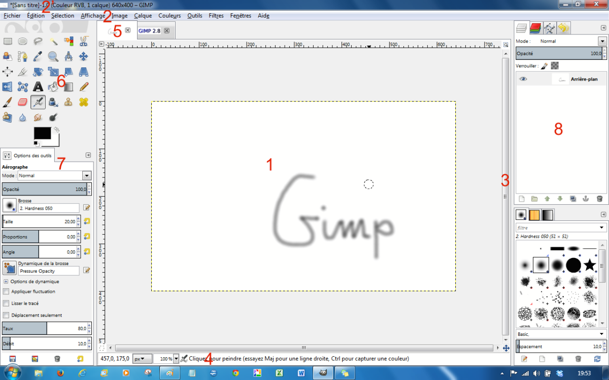Viewport: 609px width, 380px height.
Task: Expand Options de dynamique section
Action: [6, 281]
